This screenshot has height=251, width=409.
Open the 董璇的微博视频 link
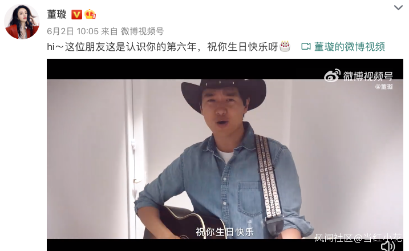click(350, 47)
